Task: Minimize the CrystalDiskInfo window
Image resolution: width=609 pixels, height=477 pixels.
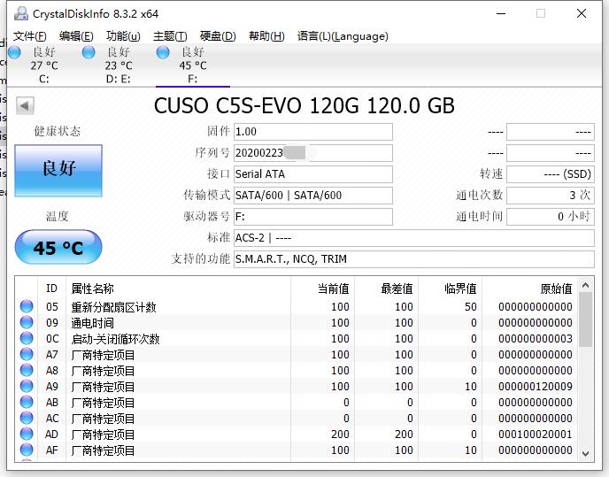Action: 501,13
